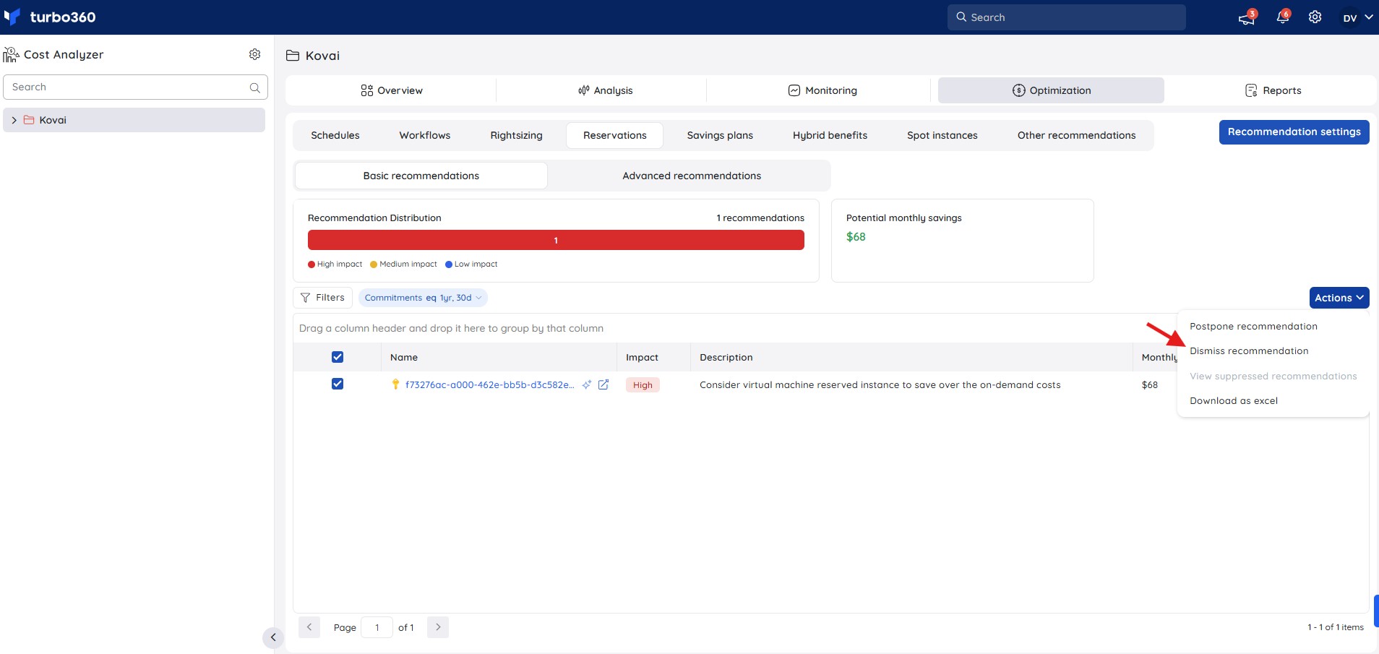Viewport: 1379px width, 654px height.
Task: Select the Reservations sub-tab
Action: point(614,135)
